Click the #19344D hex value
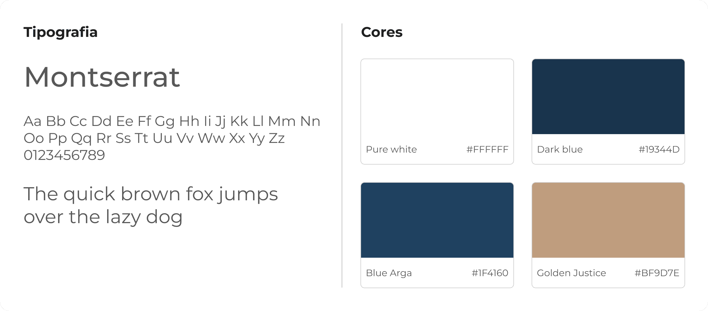 pyautogui.click(x=659, y=149)
